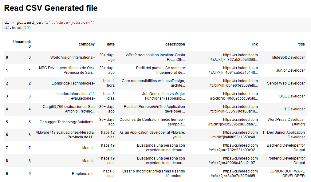
Task: Select the 'Cargill3,766 evaluaciones-San Antonio' cell
Action: pyautogui.click(x=69, y=109)
